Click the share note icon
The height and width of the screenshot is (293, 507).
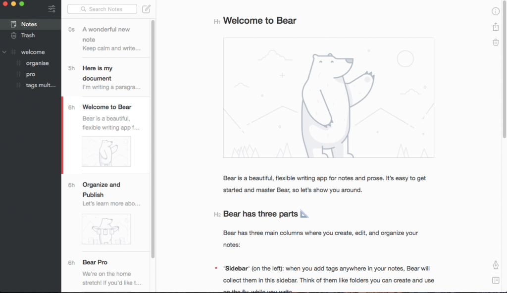click(x=495, y=27)
